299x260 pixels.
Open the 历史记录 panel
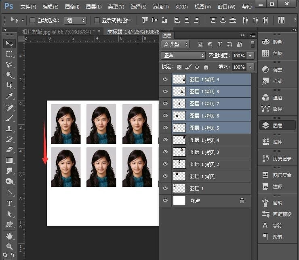(282, 159)
